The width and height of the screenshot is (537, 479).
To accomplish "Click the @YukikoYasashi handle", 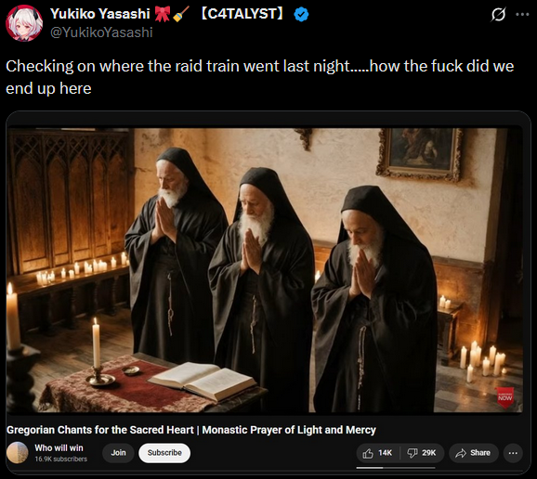I will (101, 32).
